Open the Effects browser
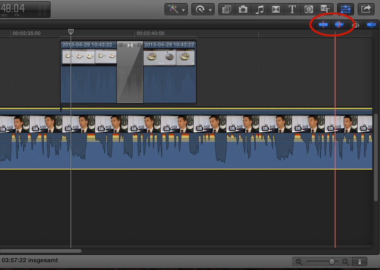The width and height of the screenshot is (380, 270). [226, 9]
